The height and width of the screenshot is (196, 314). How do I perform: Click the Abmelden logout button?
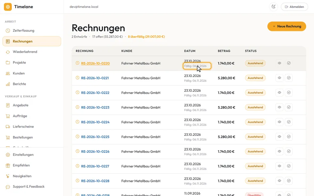coord(294,7)
